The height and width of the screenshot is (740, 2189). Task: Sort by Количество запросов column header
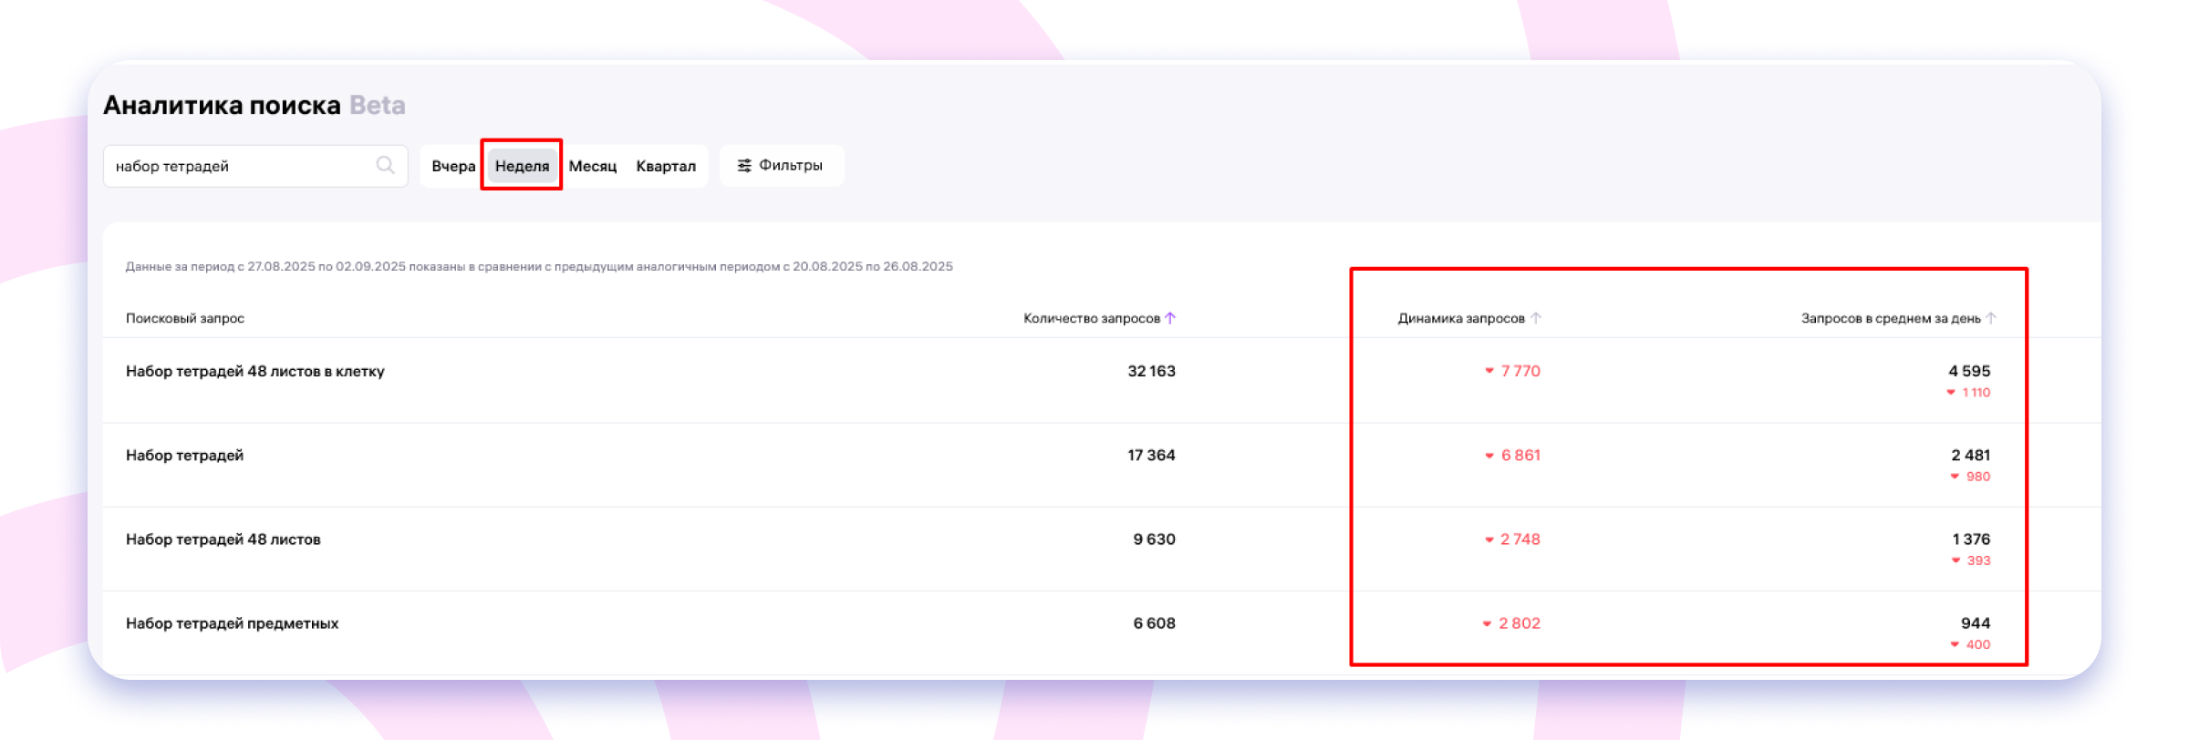[x=1091, y=318]
